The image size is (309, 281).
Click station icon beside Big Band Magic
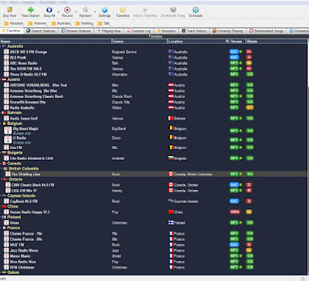point(8,130)
